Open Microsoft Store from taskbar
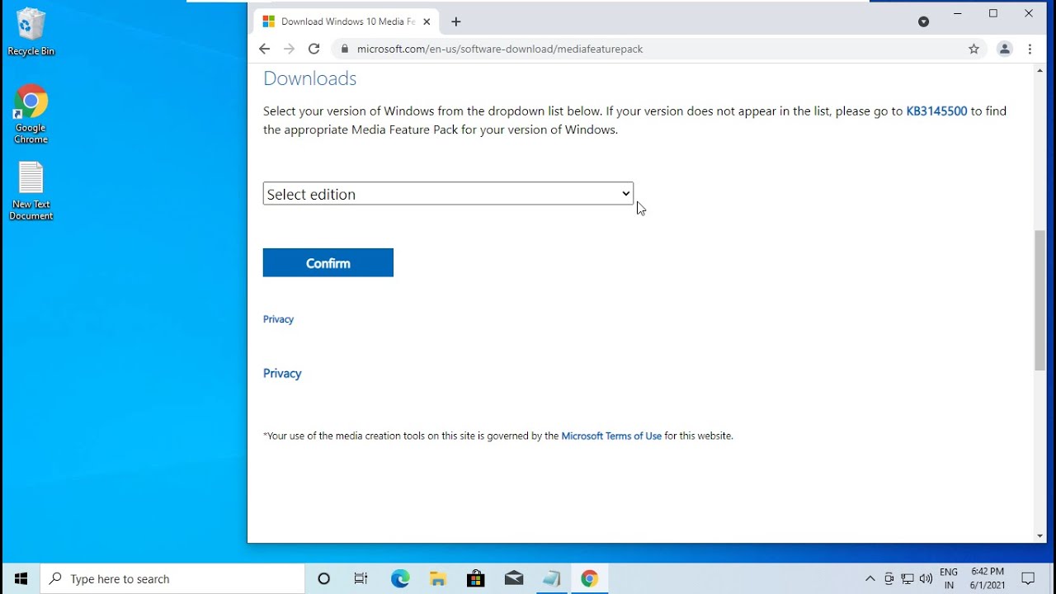Screen dimensions: 1056x594 476,579
